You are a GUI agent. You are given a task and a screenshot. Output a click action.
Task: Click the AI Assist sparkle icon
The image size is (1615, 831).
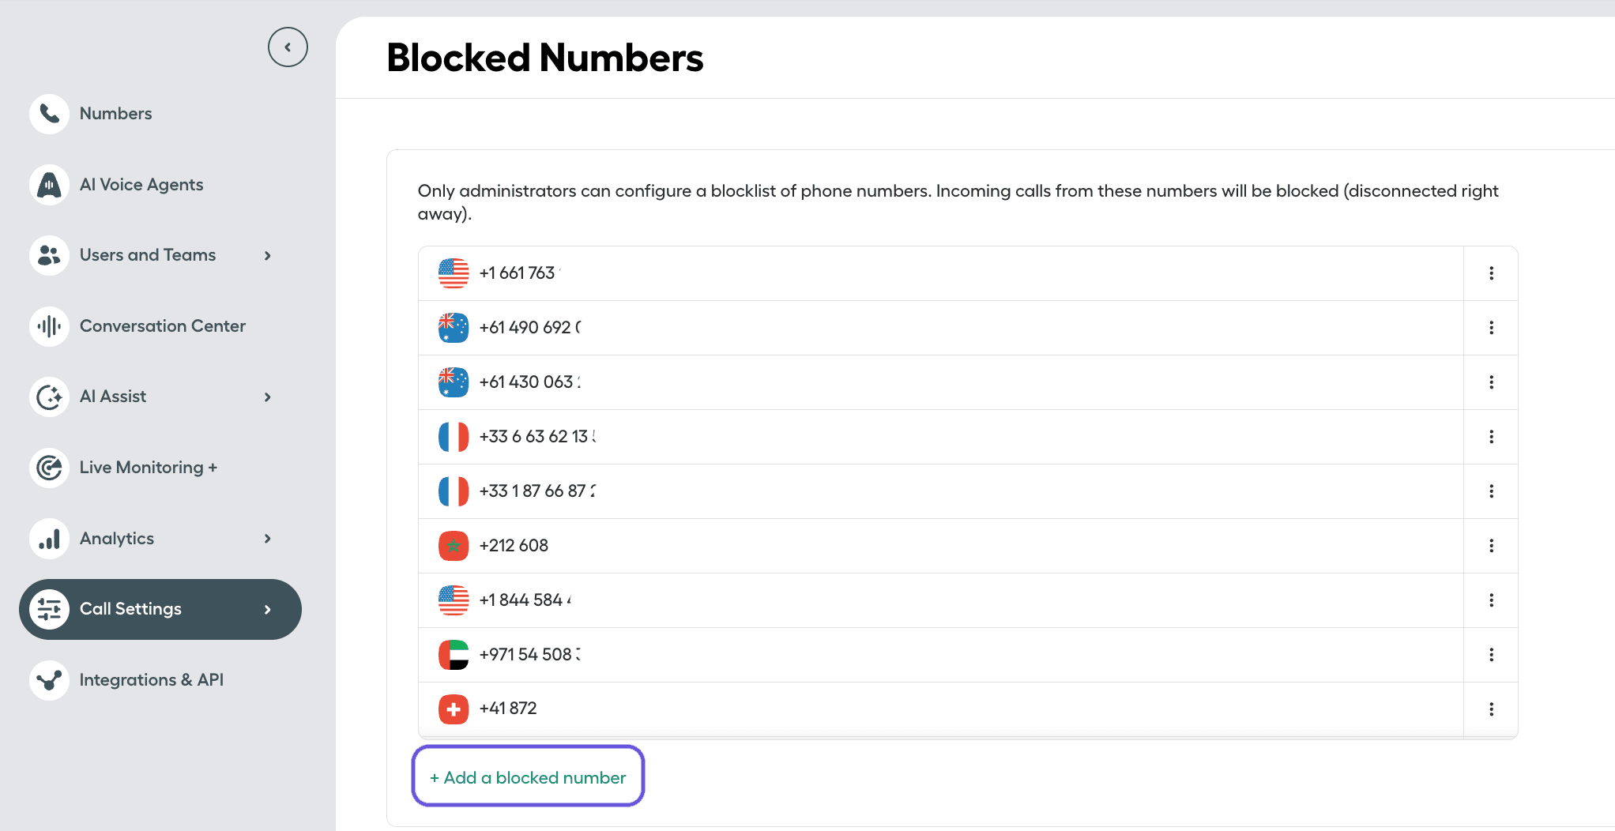click(48, 397)
